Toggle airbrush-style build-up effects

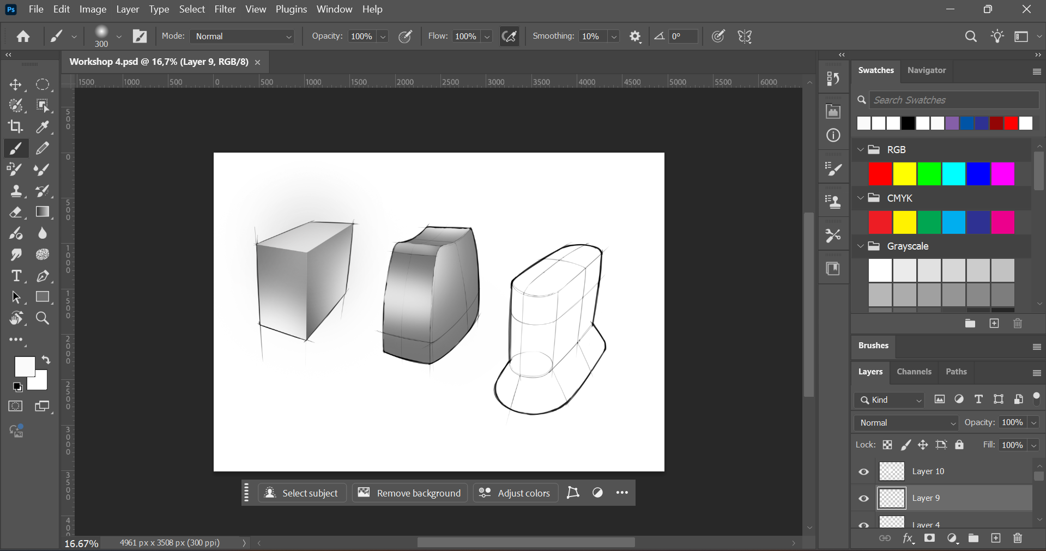tap(509, 37)
